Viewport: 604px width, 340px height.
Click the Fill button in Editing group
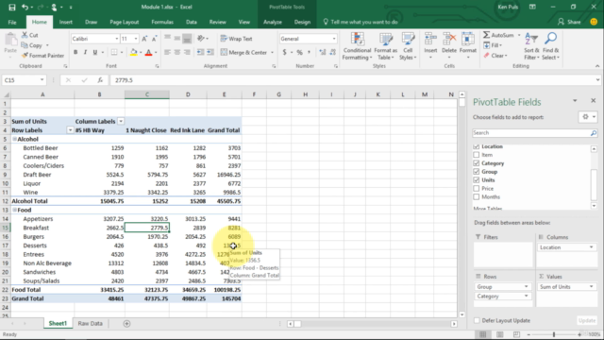[493, 45]
